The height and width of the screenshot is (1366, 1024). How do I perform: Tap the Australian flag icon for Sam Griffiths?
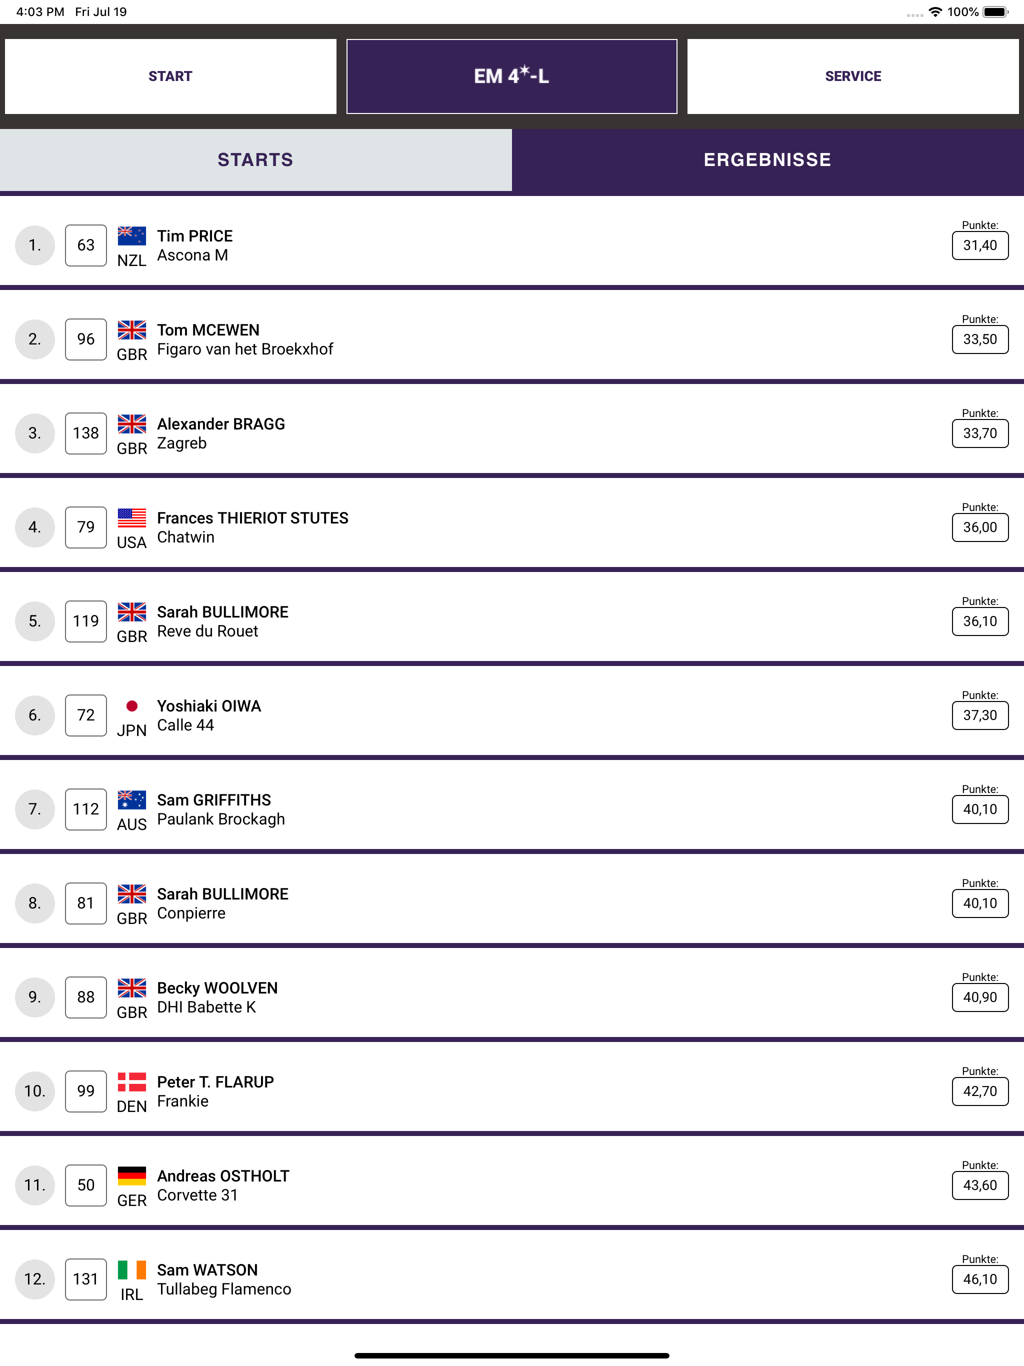tap(131, 799)
